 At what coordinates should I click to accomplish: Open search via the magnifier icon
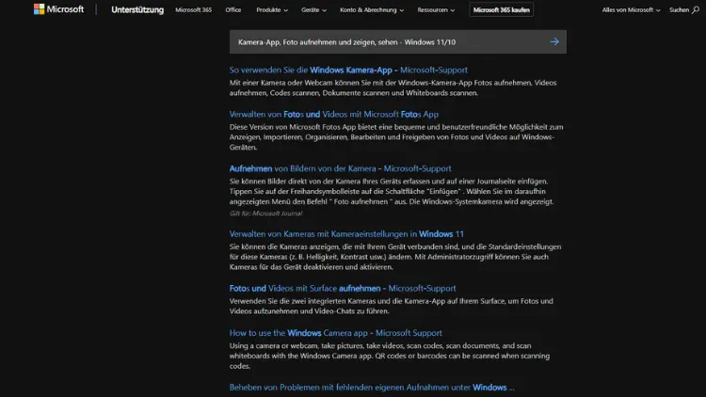tap(696, 9)
